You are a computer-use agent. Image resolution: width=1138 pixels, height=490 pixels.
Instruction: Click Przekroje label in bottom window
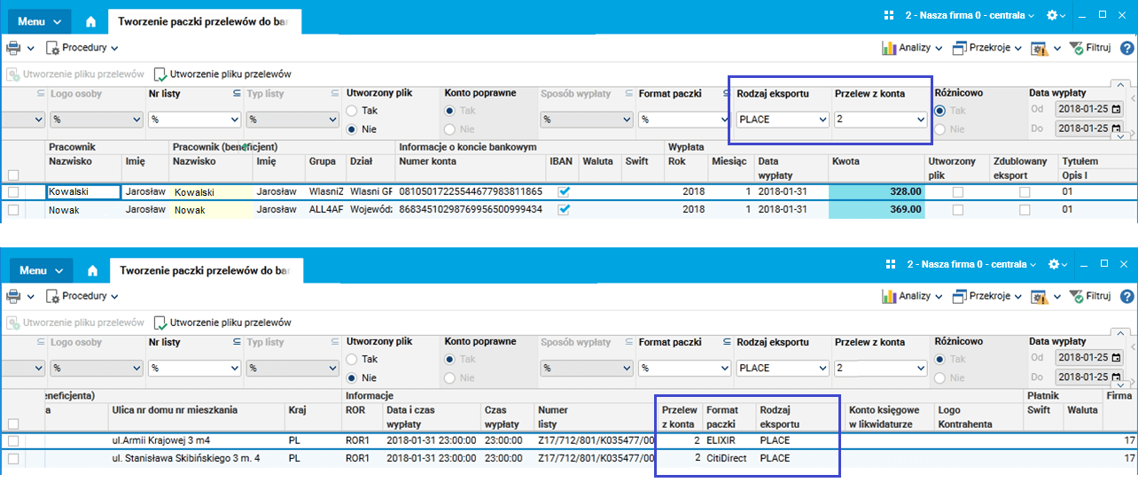coord(990,297)
